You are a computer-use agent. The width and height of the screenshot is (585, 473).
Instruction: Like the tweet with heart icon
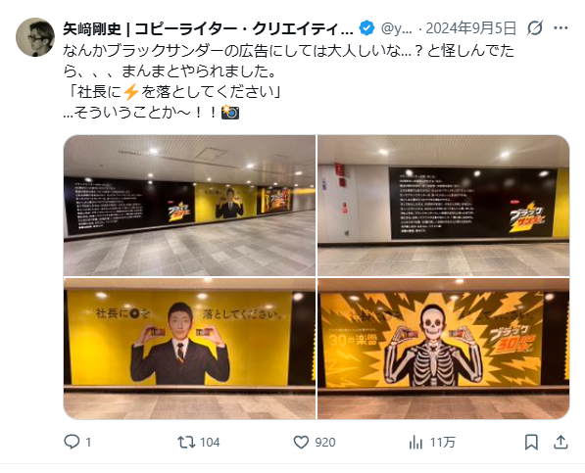click(x=301, y=442)
